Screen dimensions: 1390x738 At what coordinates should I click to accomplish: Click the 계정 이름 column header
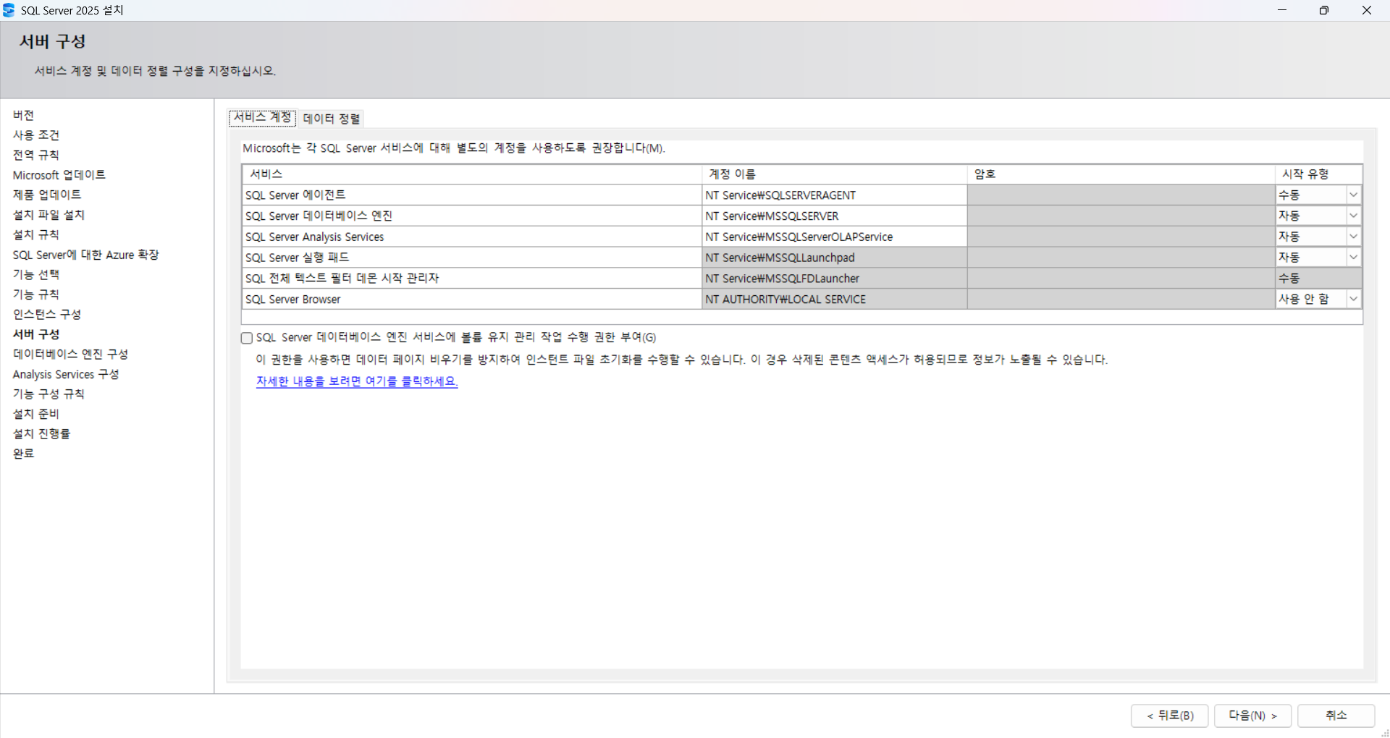pos(834,174)
